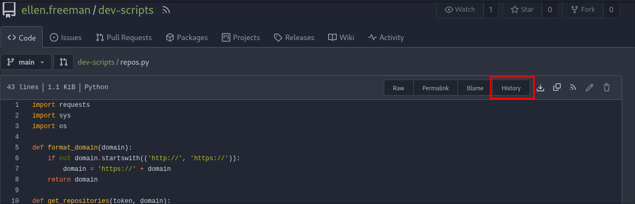Click the repository icon at top left
The width and height of the screenshot is (635, 204).
pyautogui.click(x=9, y=10)
